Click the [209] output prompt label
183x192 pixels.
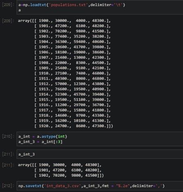tap(8, 21)
